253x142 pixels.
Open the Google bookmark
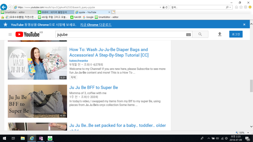click(x=88, y=17)
